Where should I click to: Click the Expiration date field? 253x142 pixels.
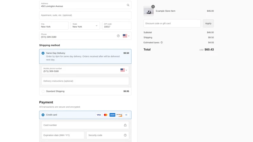pos(63,135)
